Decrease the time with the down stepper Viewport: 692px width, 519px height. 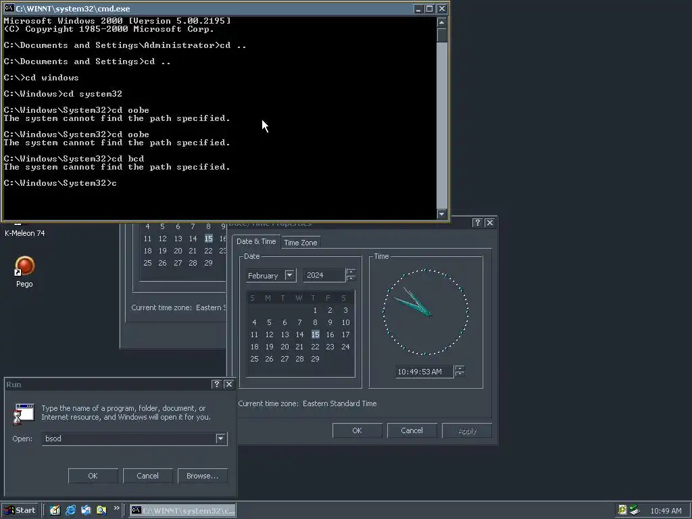(x=460, y=374)
